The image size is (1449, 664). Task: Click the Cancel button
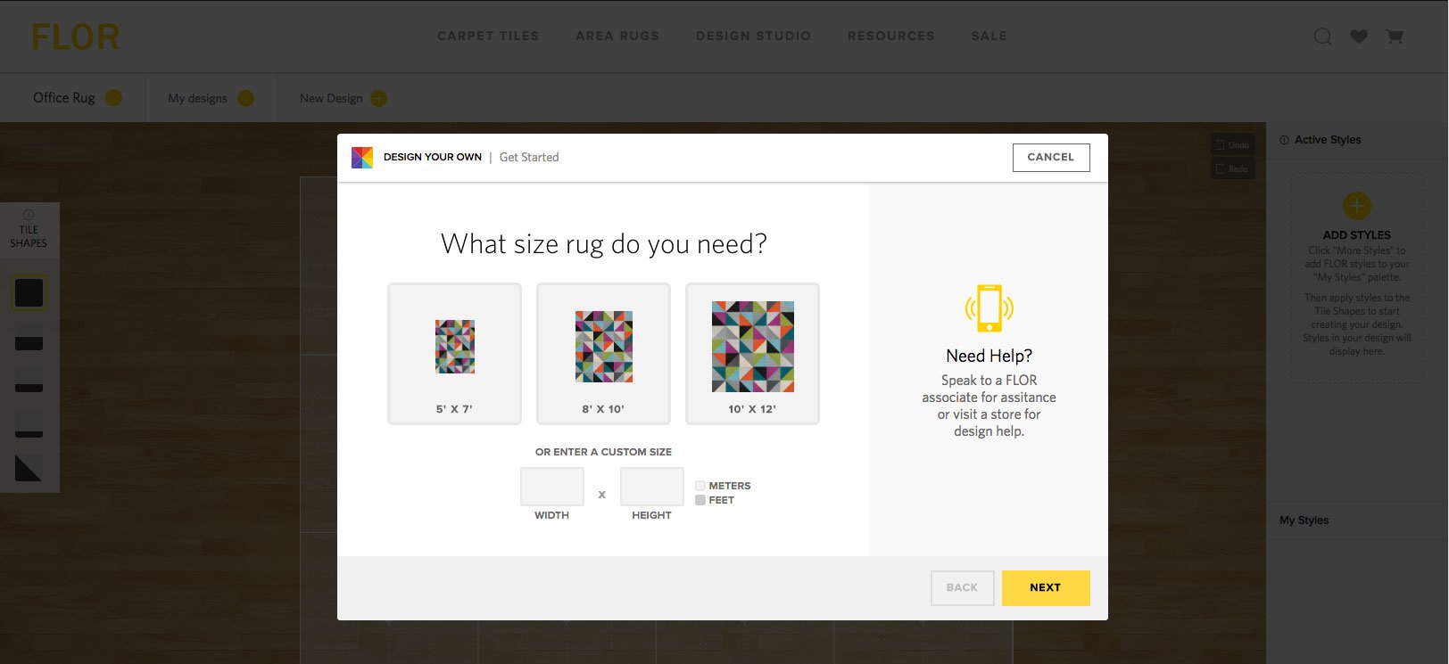pos(1051,157)
